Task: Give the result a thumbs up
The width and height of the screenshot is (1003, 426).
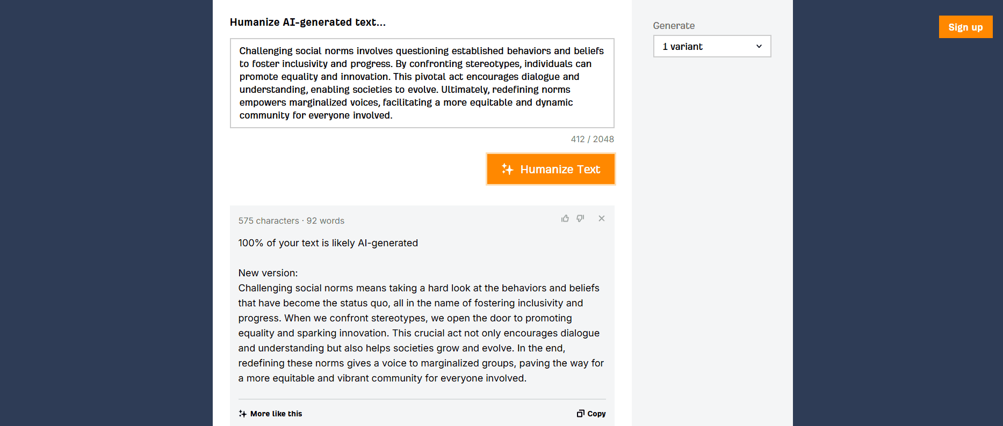Action: [565, 218]
